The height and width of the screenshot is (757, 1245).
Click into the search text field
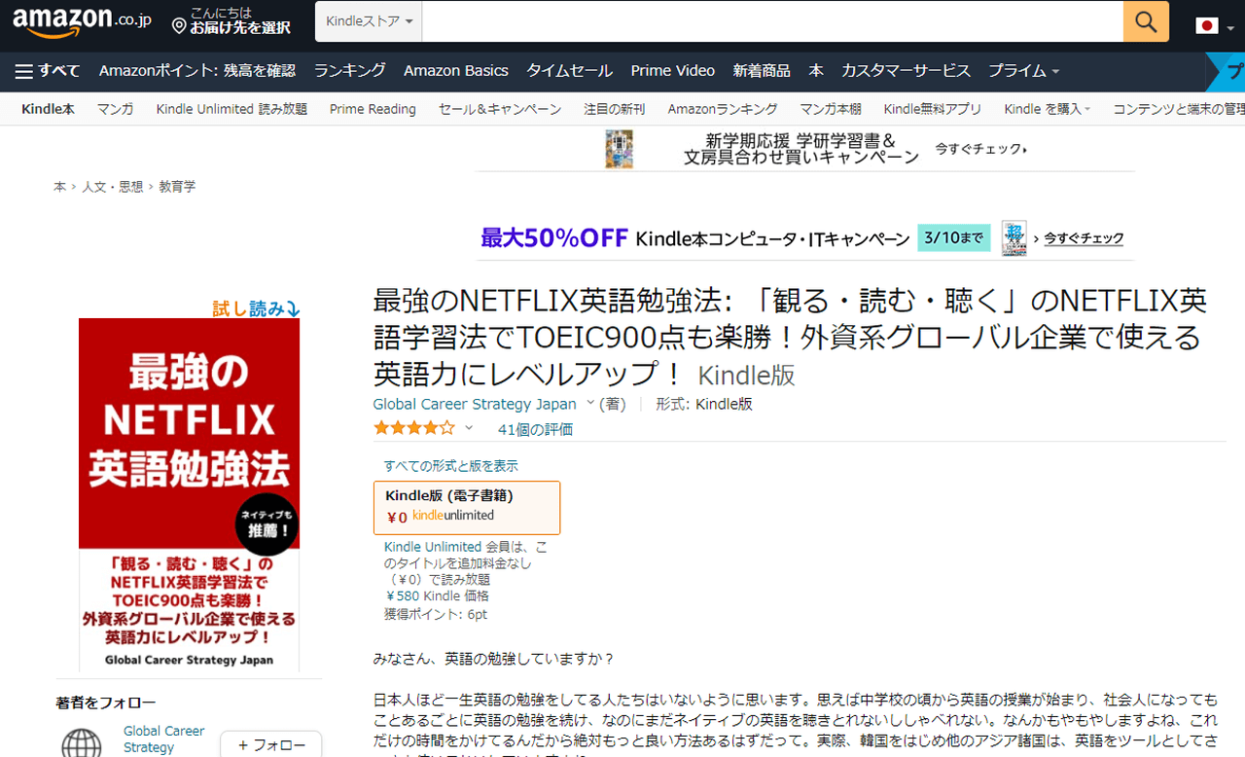pos(771,21)
